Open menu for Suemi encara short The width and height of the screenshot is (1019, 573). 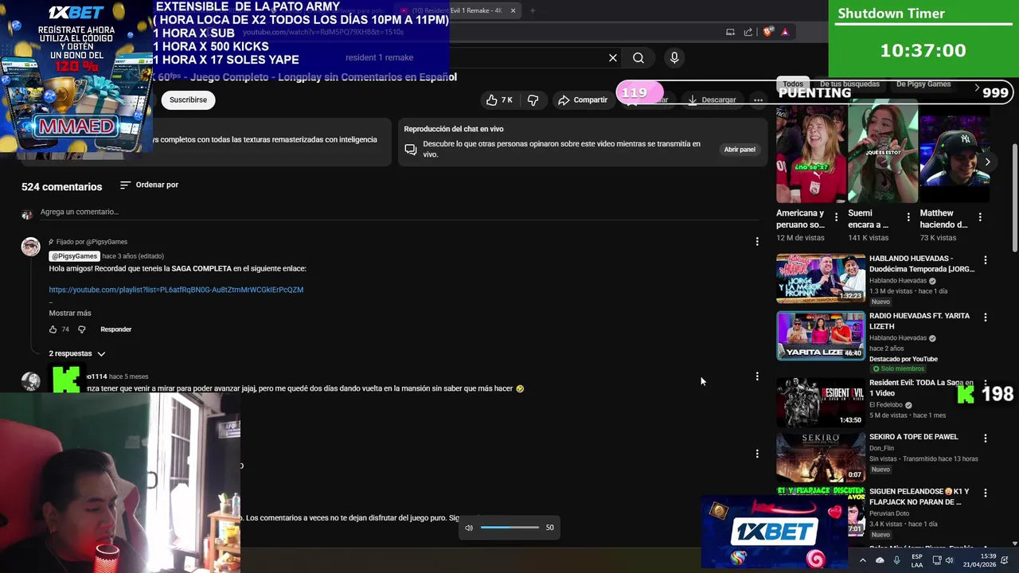(908, 217)
